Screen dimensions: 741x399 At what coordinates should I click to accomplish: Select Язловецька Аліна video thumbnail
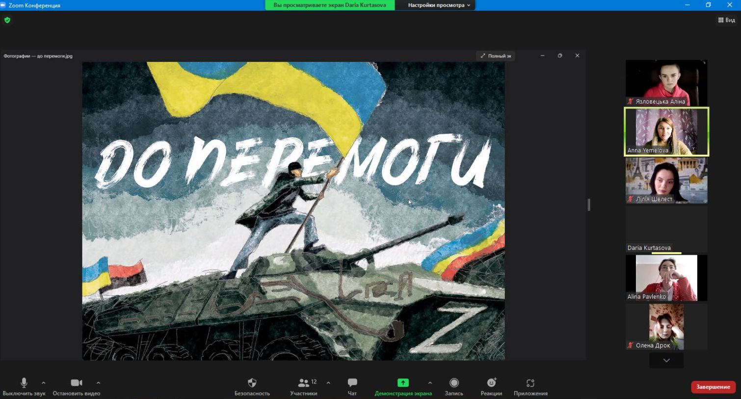(666, 82)
